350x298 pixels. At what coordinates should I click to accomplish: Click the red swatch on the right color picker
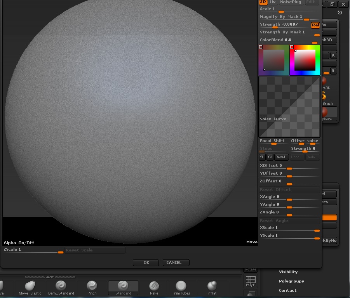click(291, 47)
